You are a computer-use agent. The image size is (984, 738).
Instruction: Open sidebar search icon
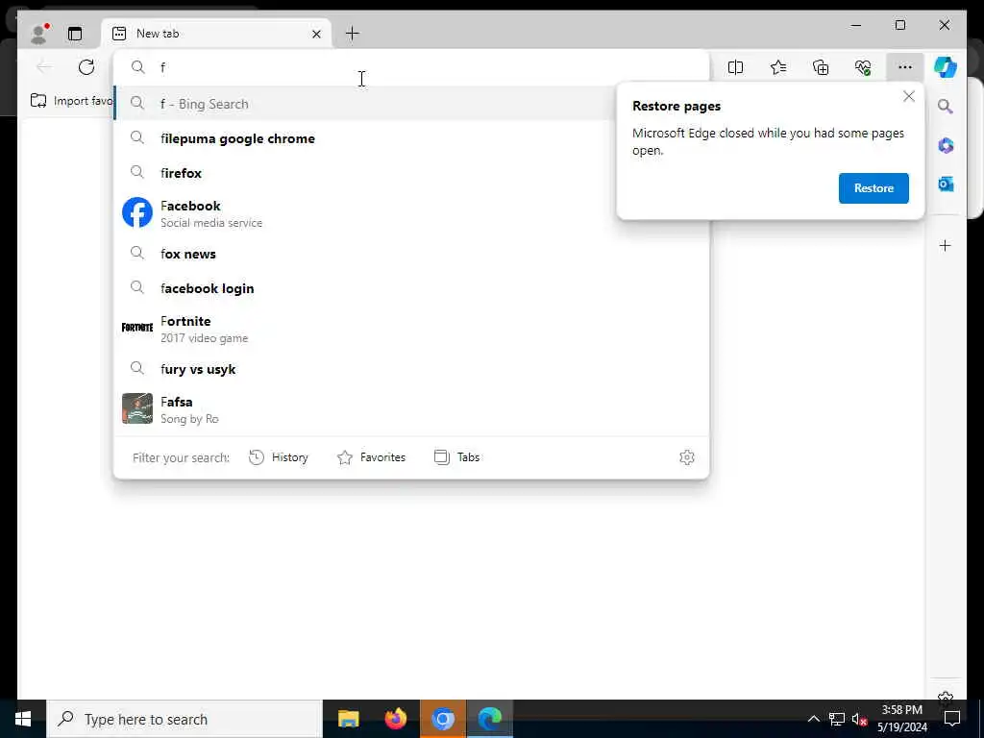(946, 107)
